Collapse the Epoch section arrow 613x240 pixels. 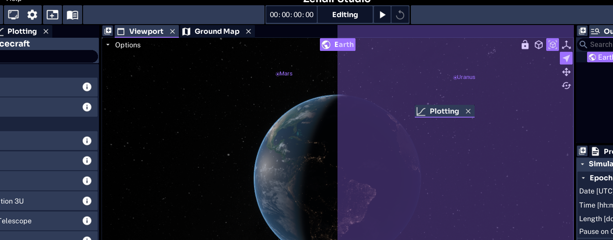[x=584, y=178]
